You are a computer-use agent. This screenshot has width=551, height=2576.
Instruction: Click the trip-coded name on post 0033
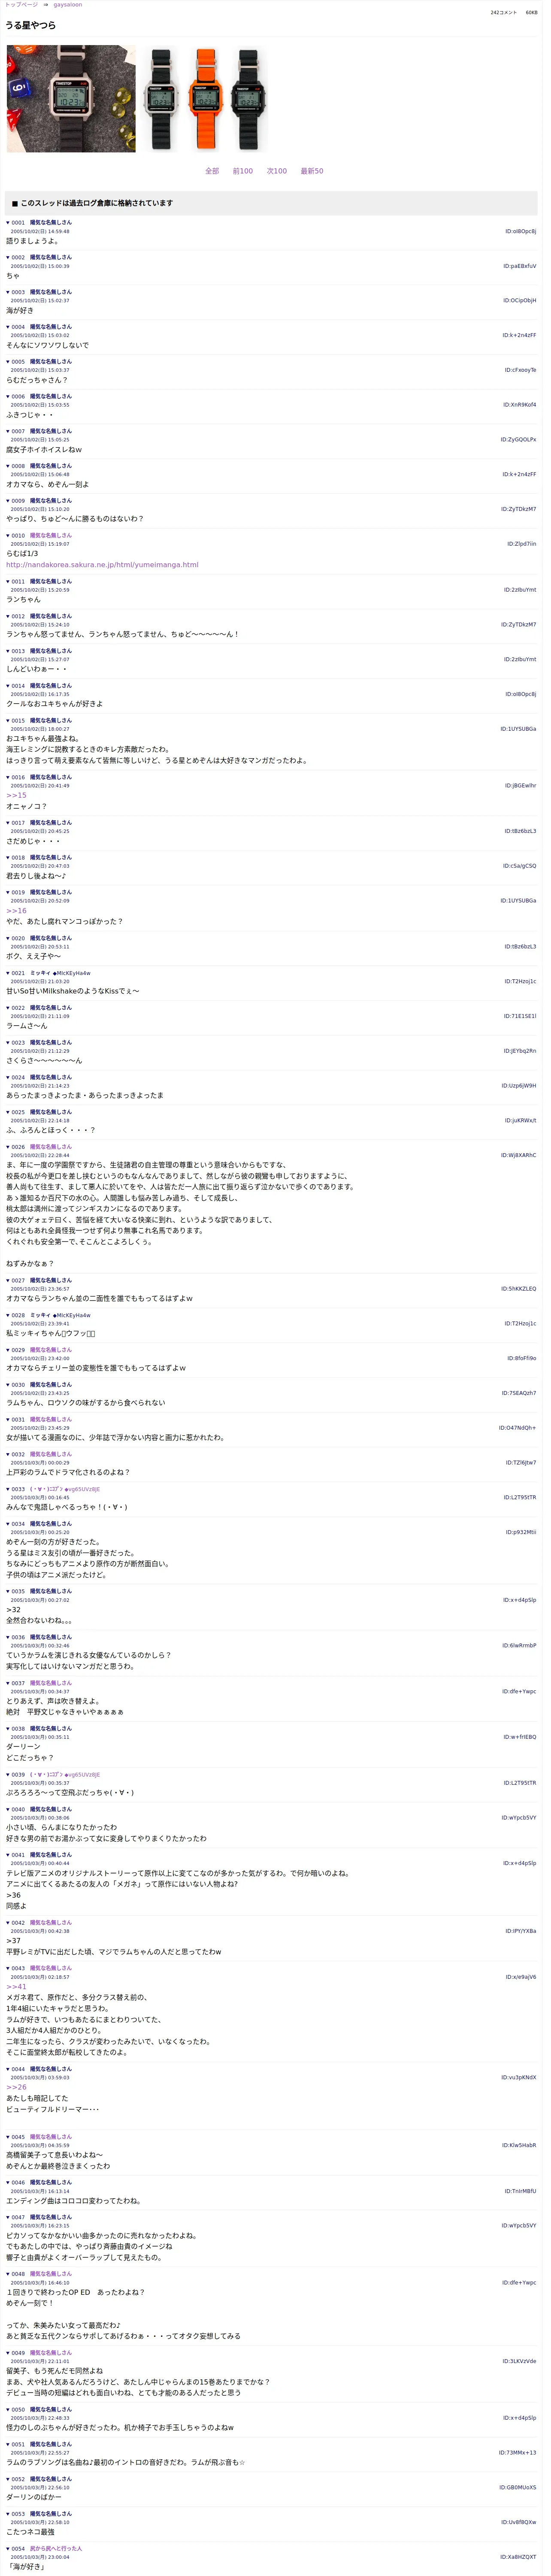coord(65,1489)
